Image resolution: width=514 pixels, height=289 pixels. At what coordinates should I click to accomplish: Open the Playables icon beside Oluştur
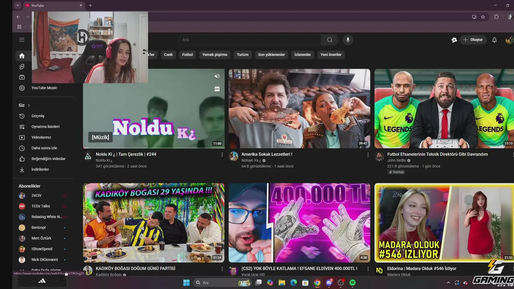pos(454,40)
